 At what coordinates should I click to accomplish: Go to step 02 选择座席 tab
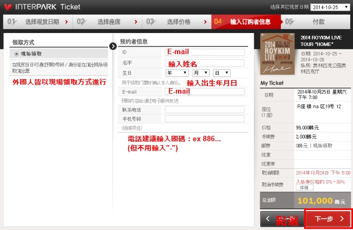coord(108,22)
